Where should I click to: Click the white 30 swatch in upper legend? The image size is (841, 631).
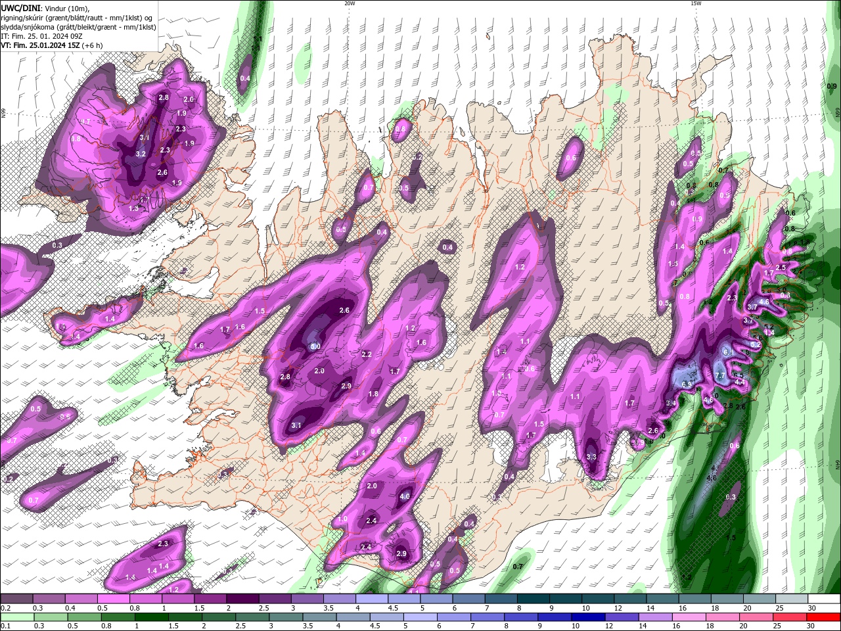(x=824, y=599)
